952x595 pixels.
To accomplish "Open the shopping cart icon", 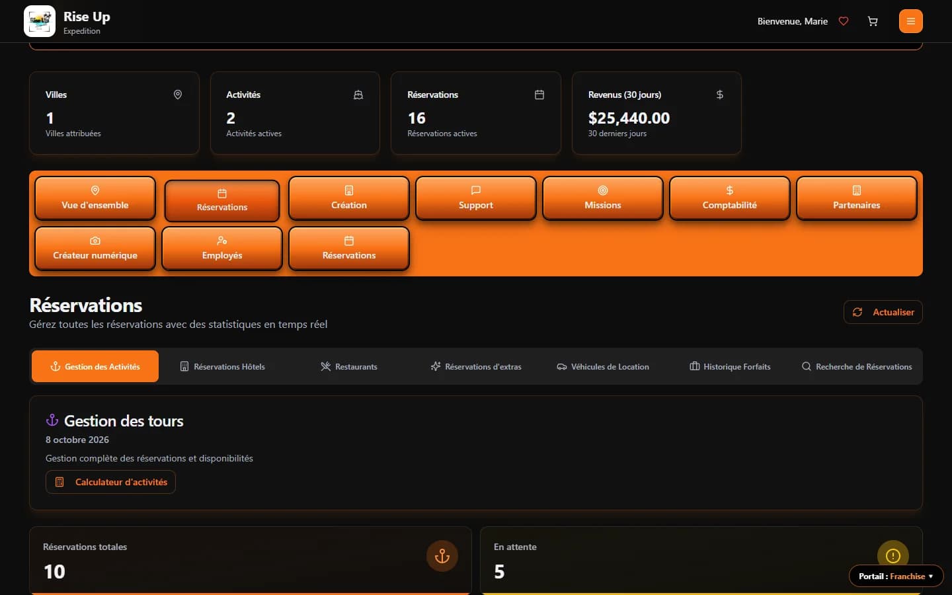I will (873, 21).
